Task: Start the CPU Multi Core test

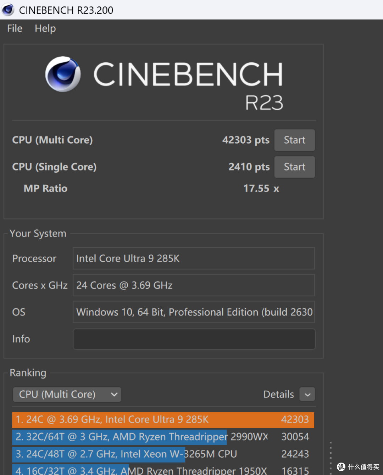Action: click(294, 140)
